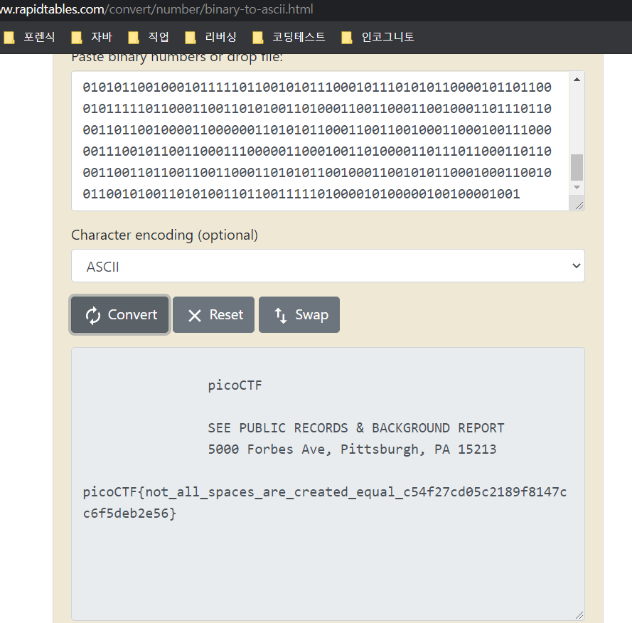Click the browser address bar URL

(156, 9)
